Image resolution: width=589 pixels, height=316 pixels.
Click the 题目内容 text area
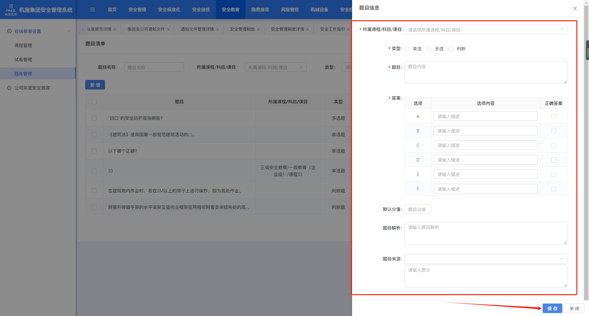coord(485,72)
